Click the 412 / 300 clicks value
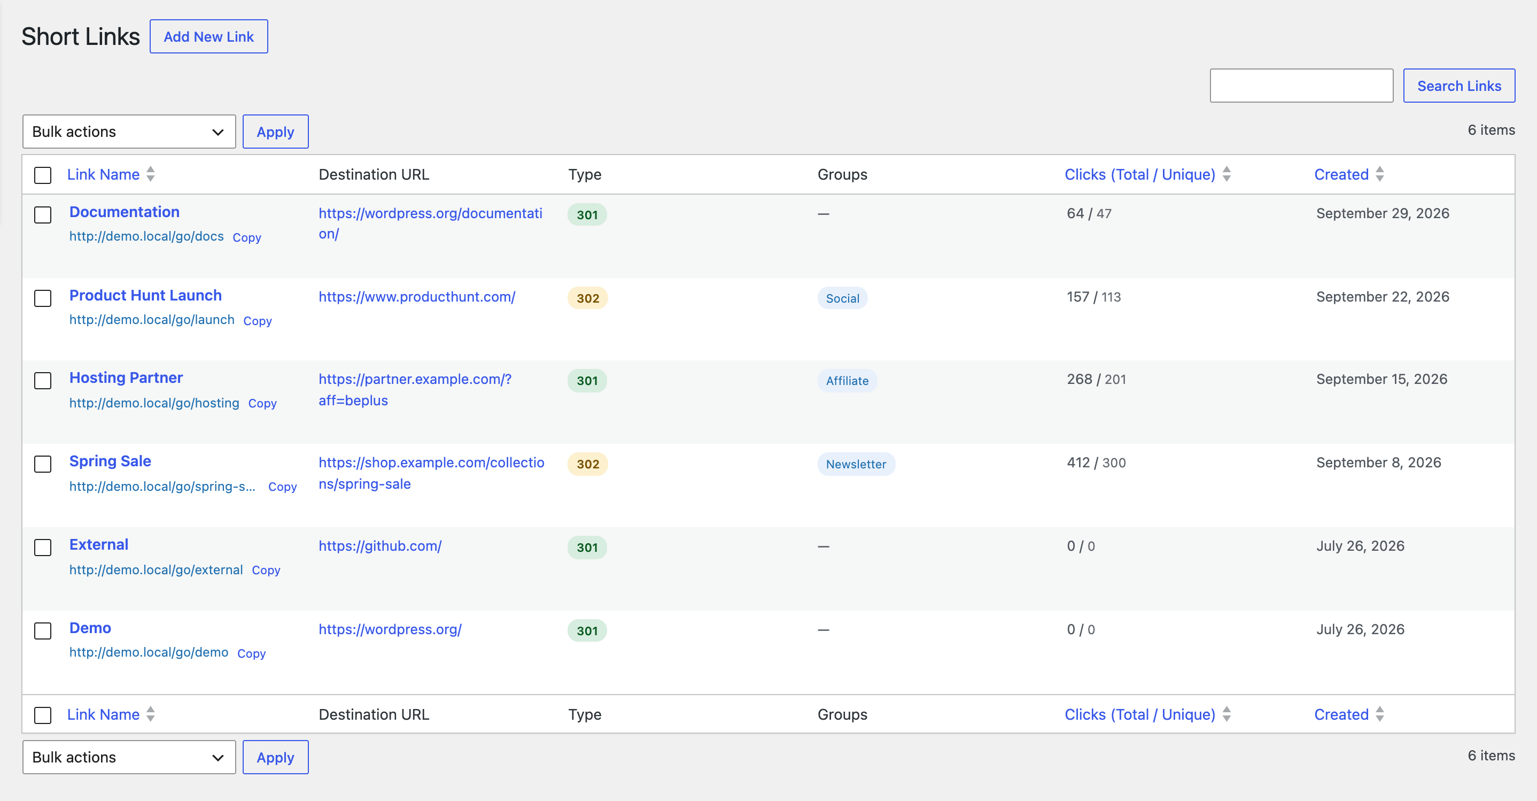Screen dimensions: 1537x801 tap(1096, 463)
